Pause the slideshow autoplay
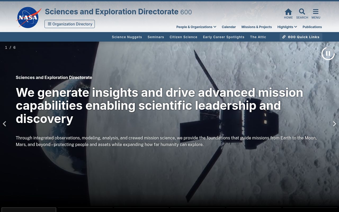 click(x=328, y=54)
